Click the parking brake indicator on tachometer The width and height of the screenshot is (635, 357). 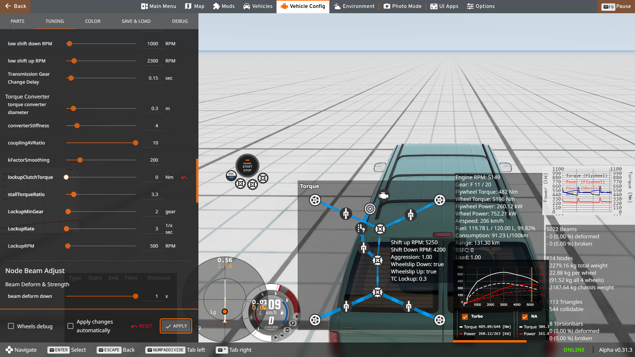[x=292, y=323]
